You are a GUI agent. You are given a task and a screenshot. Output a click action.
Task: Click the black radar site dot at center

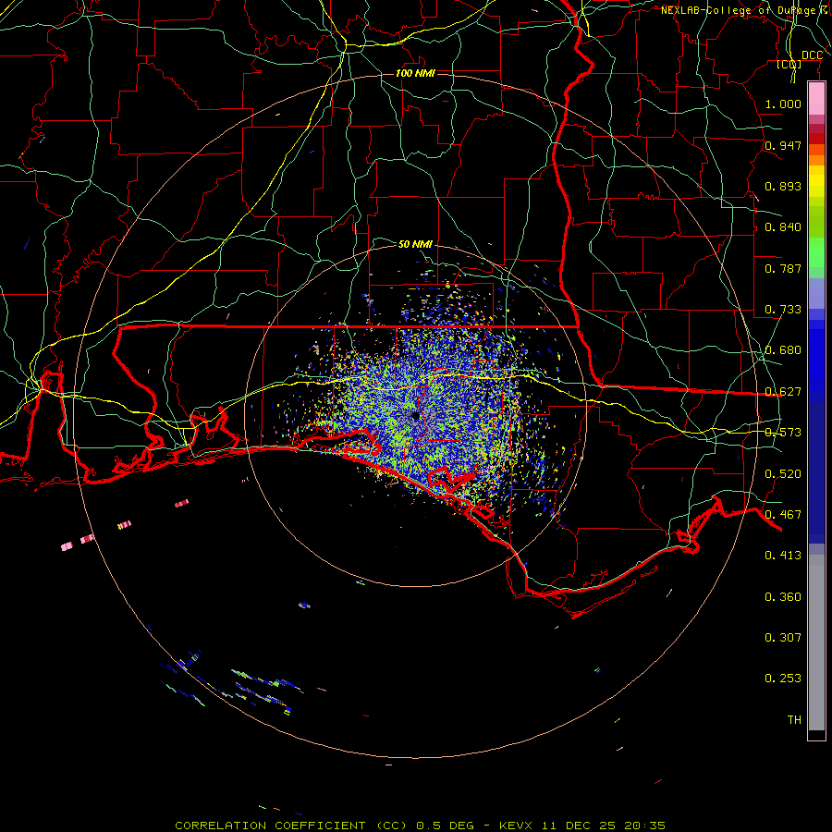pyautogui.click(x=415, y=416)
